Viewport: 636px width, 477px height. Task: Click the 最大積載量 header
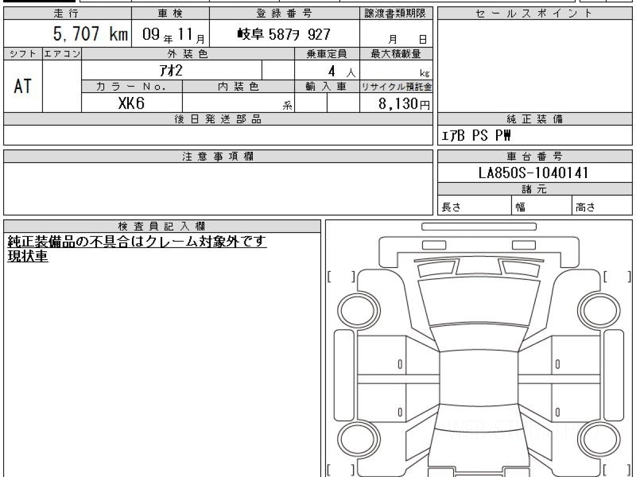pyautogui.click(x=396, y=54)
